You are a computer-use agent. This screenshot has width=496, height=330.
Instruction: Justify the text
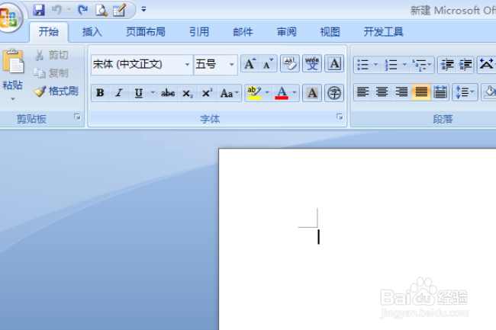tap(421, 92)
